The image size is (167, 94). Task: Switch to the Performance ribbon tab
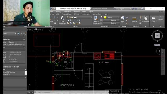86,14
